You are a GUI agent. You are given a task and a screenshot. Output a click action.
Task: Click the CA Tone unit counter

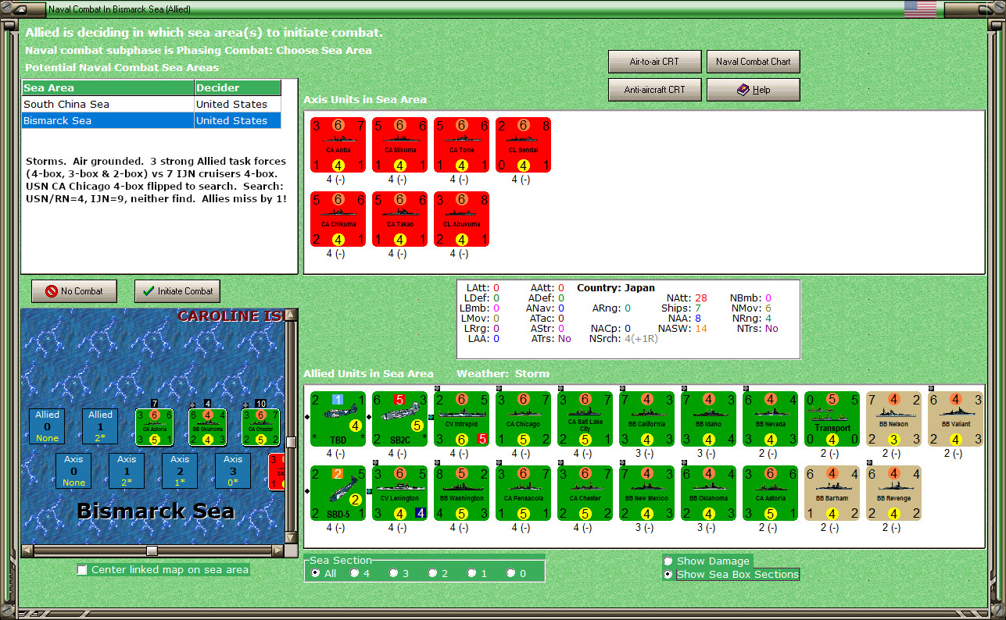pos(461,145)
